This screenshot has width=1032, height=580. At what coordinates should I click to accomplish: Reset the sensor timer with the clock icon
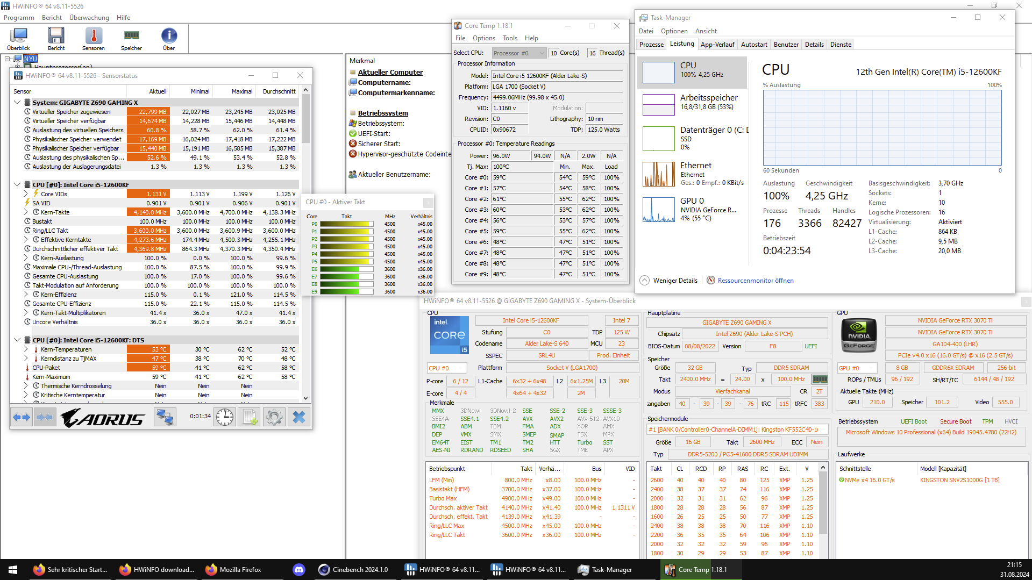tap(225, 417)
